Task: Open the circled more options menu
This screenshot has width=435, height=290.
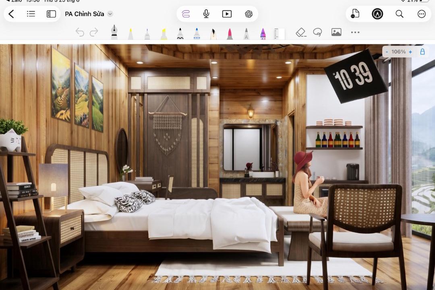Action: tap(421, 14)
